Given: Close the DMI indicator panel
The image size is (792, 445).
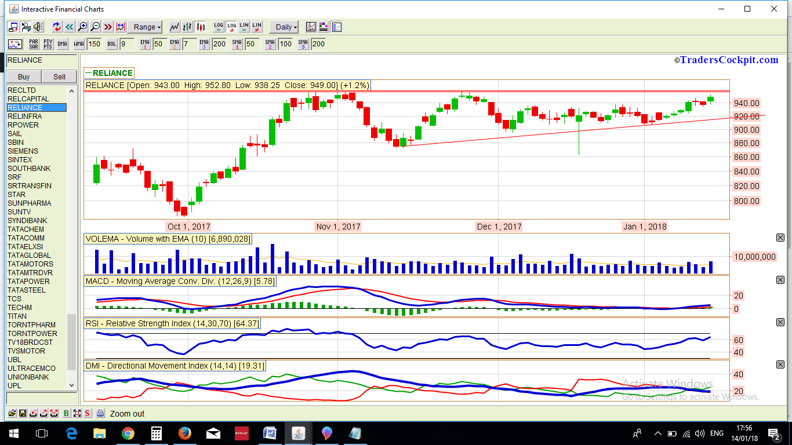Looking at the screenshot, I should pos(780,364).
